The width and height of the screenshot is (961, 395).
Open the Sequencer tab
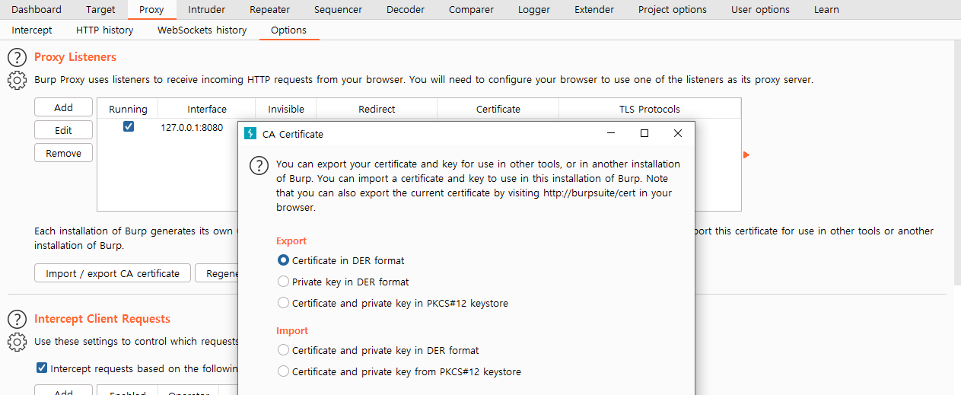pos(338,10)
